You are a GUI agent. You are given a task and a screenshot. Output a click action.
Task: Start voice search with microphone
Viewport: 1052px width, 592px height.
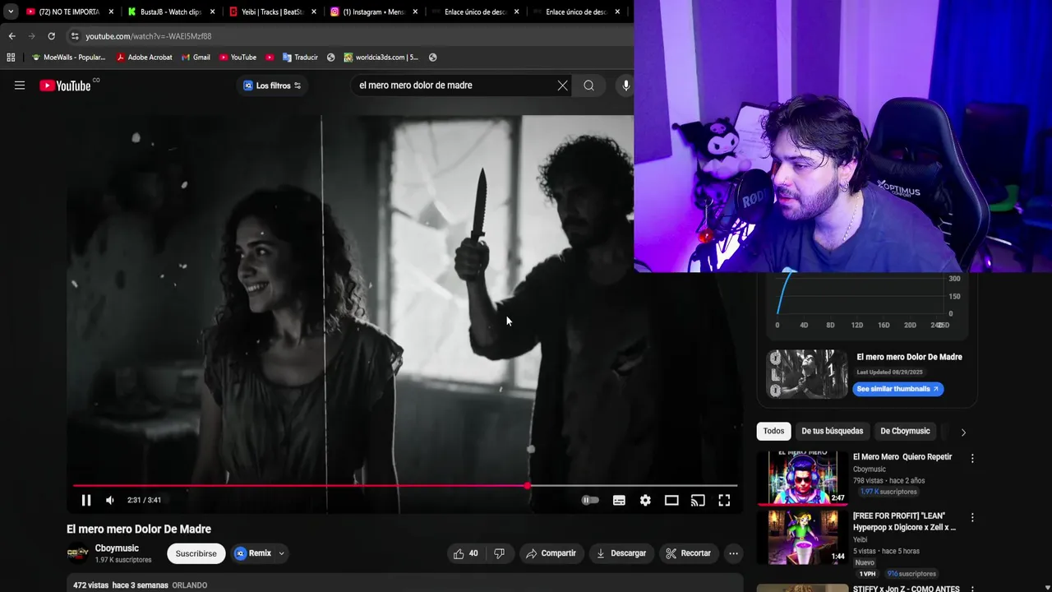(x=625, y=86)
